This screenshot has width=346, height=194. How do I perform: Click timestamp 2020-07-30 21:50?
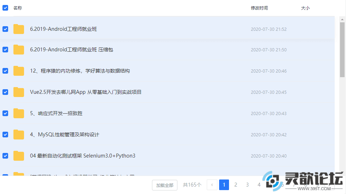269,50
